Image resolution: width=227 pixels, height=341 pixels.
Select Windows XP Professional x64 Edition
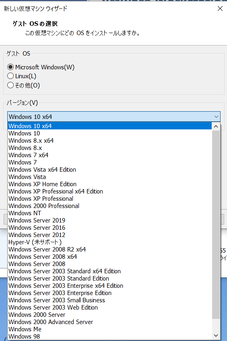pos(110,191)
